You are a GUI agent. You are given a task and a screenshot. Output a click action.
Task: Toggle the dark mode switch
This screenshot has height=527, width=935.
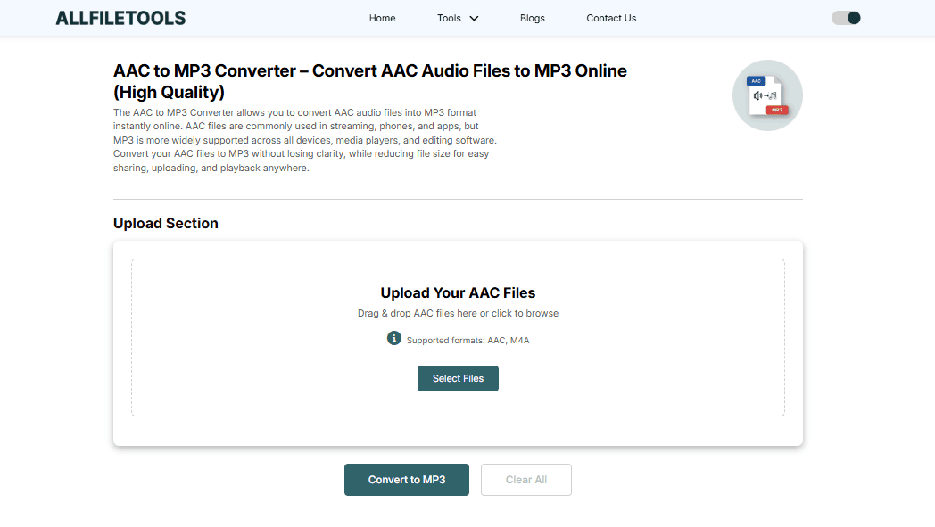pos(846,18)
